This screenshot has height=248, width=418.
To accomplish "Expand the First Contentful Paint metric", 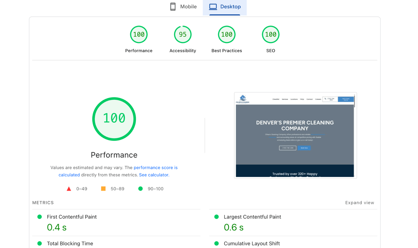I will [72, 217].
